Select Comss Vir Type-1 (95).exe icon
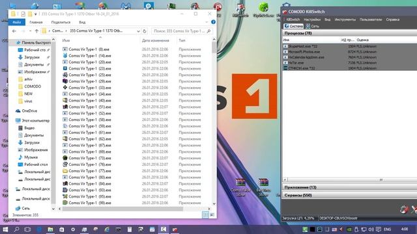 click(x=65, y=196)
